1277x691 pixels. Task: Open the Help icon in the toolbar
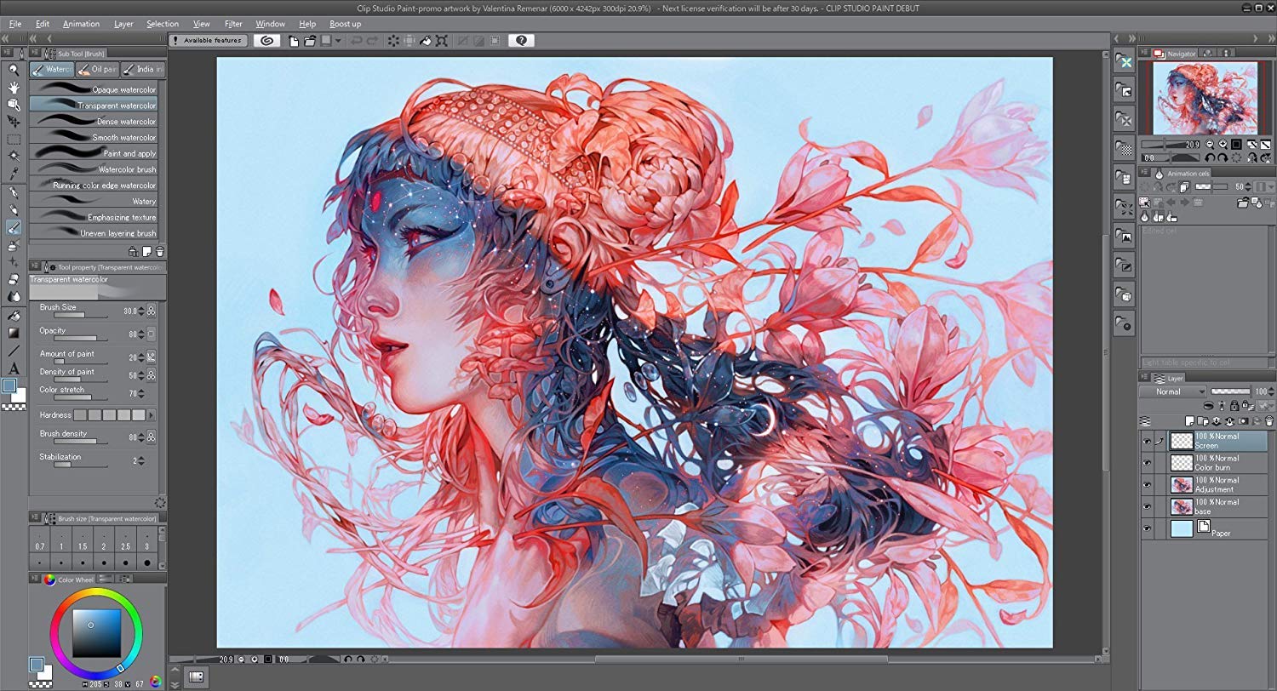tap(521, 40)
